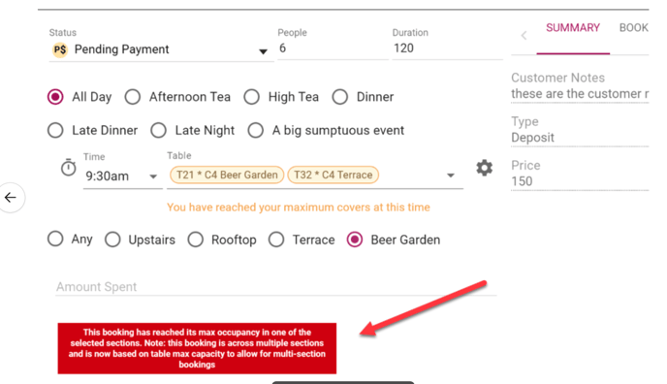This screenshot has width=667, height=384.
Task: Select the Rooftop section
Action: (x=195, y=240)
